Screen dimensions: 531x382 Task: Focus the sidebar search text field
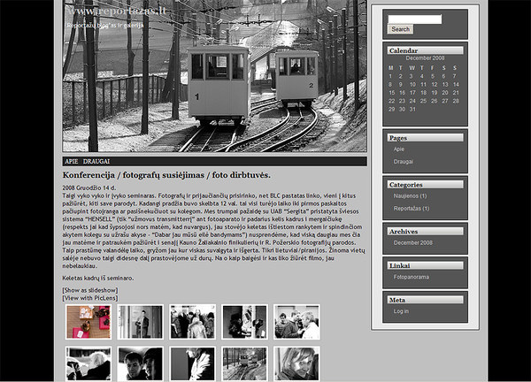tap(414, 19)
